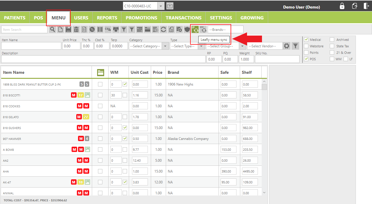Tick the WM filter checkbox
The height and width of the screenshot is (204, 372).
pos(332,59)
